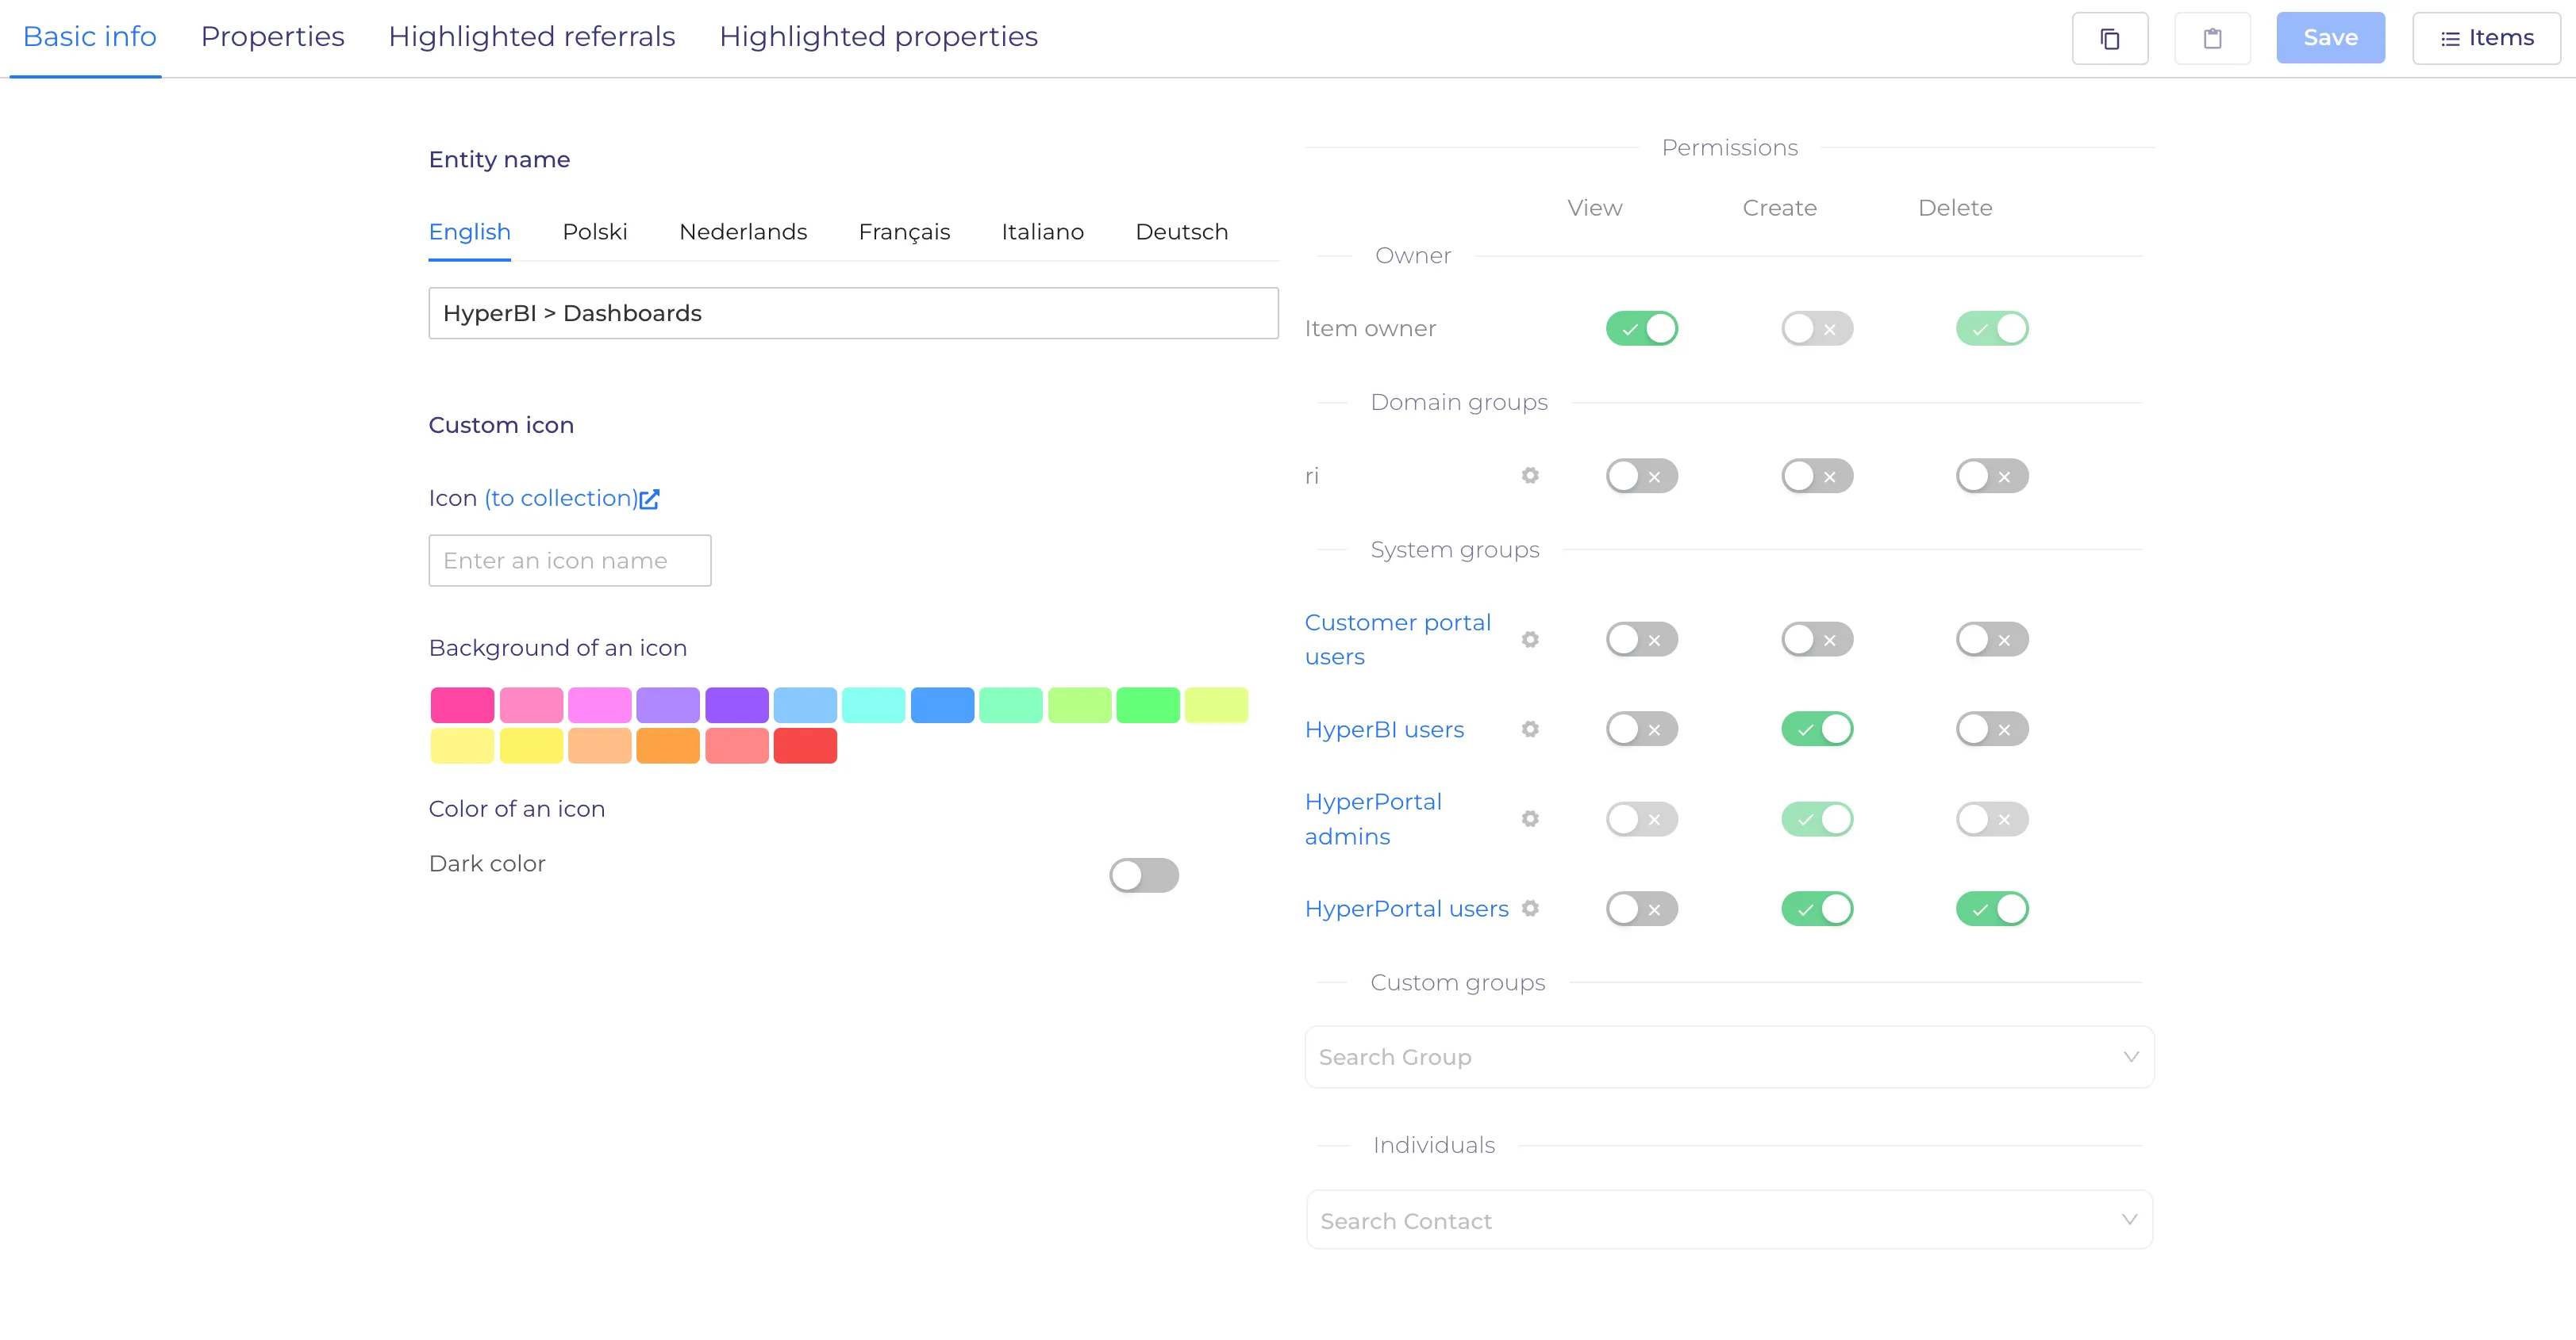This screenshot has height=1340, width=2576.
Task: Toggle Item owner Create permission
Action: tap(1817, 329)
